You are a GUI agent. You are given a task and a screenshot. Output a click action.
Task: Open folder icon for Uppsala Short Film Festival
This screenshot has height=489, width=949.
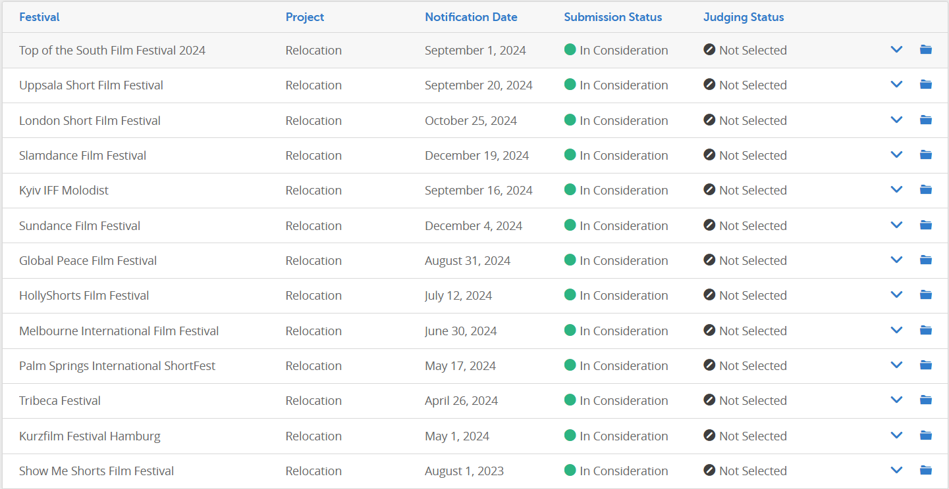click(x=926, y=84)
